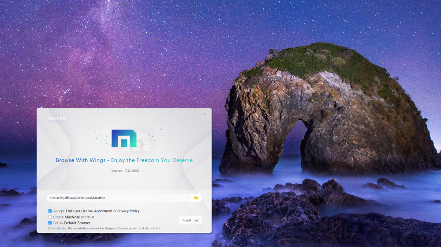Screen dimensions: 441x247
Task: Click the installation cannot be stopped notice
Action: pyautogui.click(x=105, y=228)
